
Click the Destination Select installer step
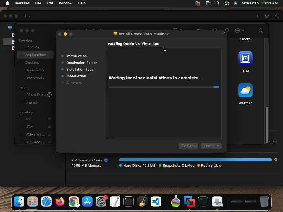tap(82, 63)
